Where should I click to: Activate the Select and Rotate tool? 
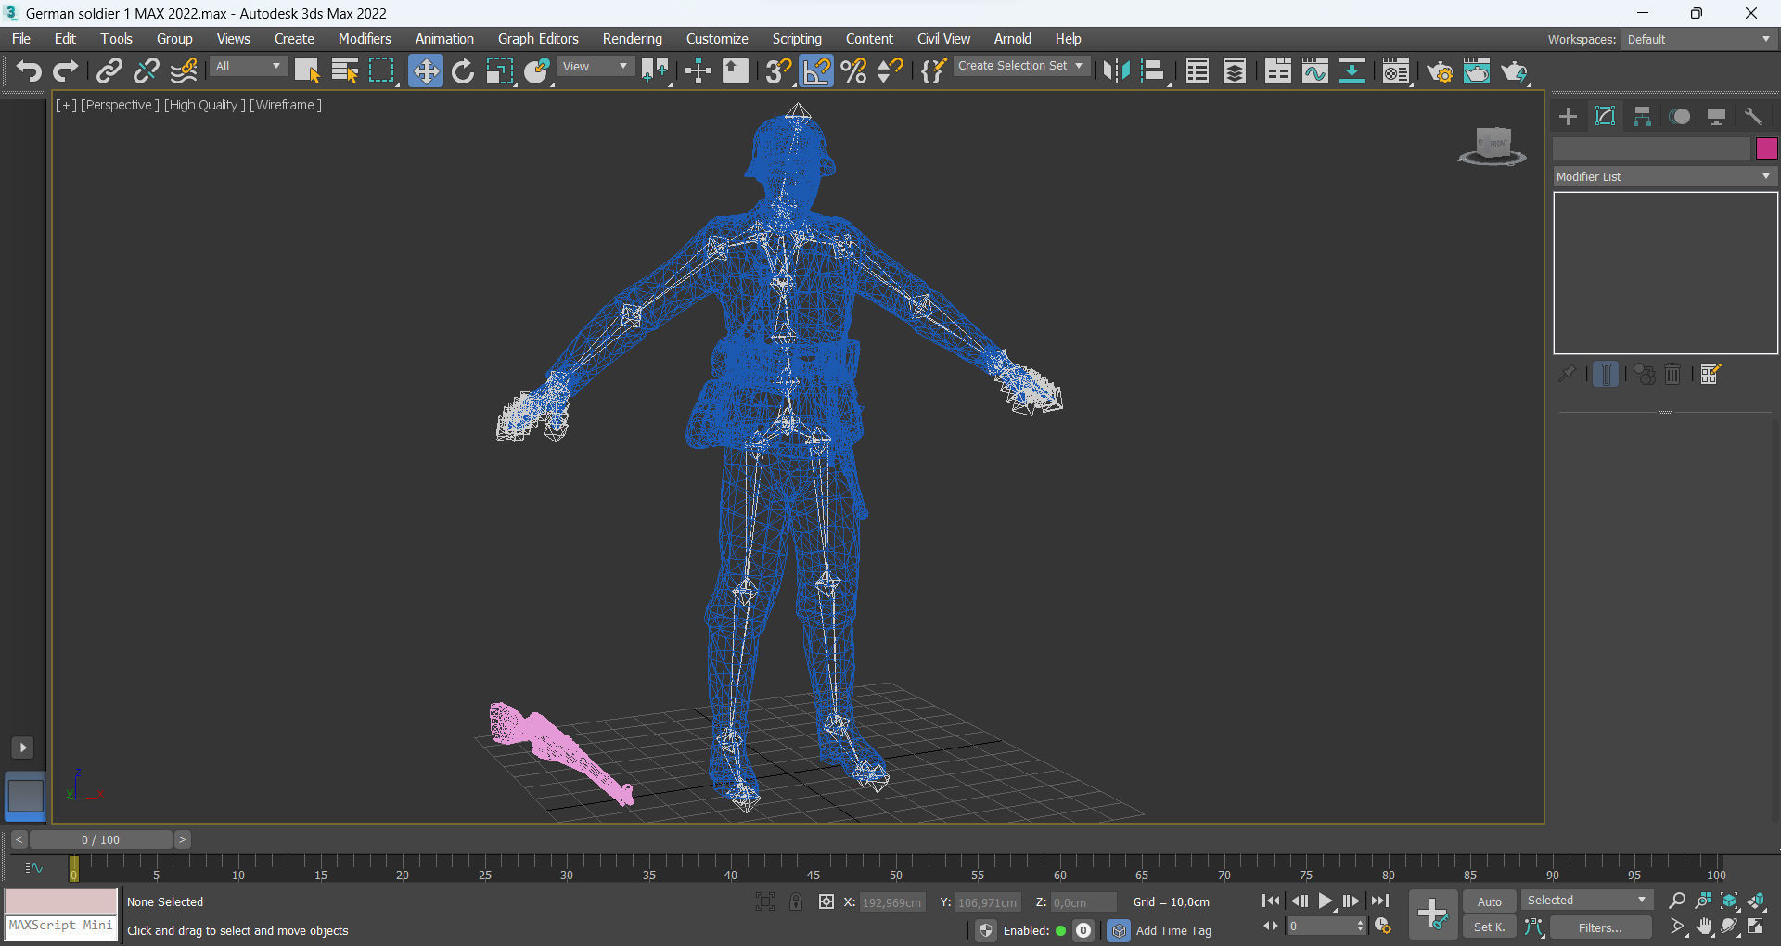(x=463, y=70)
